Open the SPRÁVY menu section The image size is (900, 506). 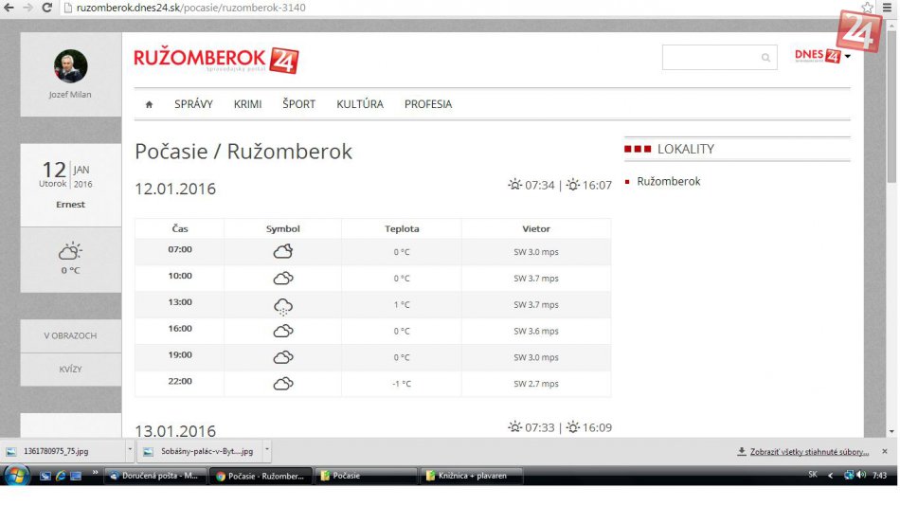tap(193, 104)
